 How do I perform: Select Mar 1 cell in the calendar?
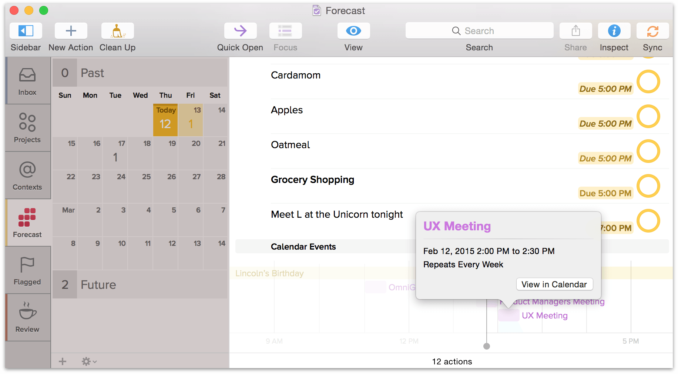65,220
